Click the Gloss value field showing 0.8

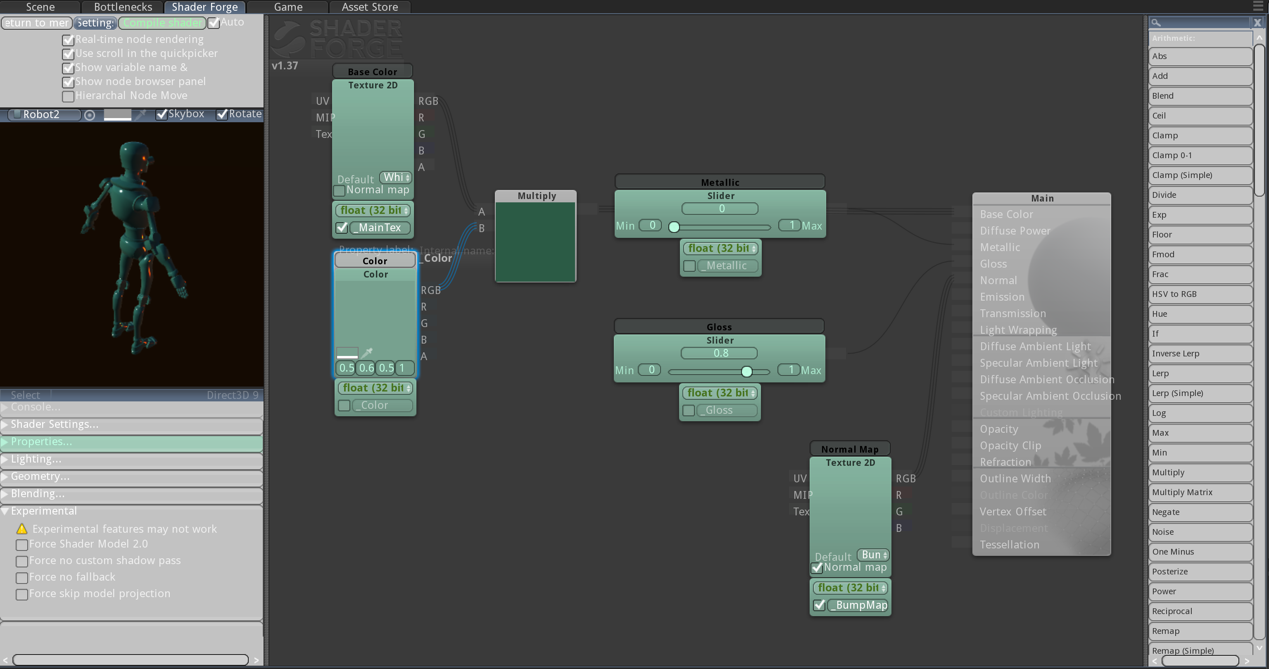pyautogui.click(x=719, y=353)
